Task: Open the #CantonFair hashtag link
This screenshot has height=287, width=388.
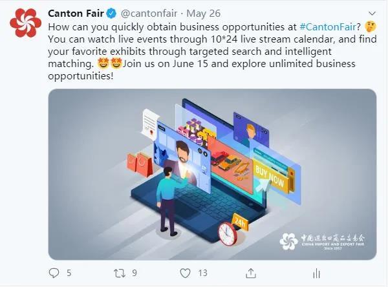Action: tap(328, 26)
